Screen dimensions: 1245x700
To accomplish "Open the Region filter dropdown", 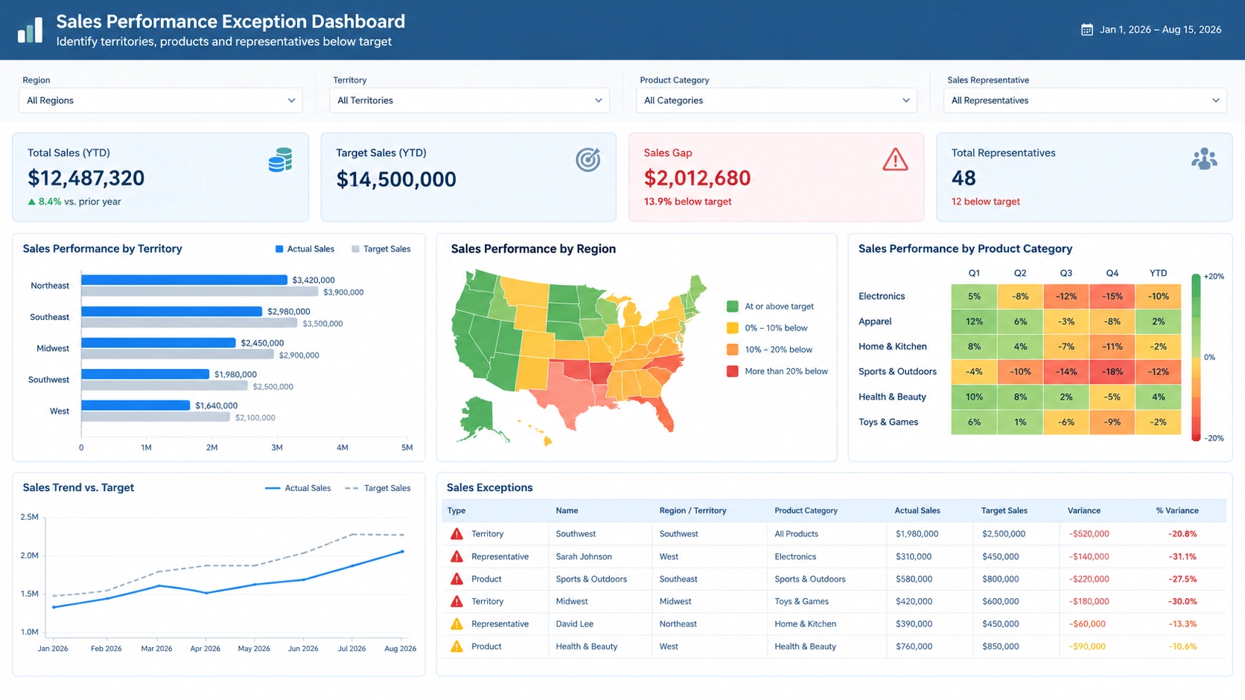I will [160, 100].
